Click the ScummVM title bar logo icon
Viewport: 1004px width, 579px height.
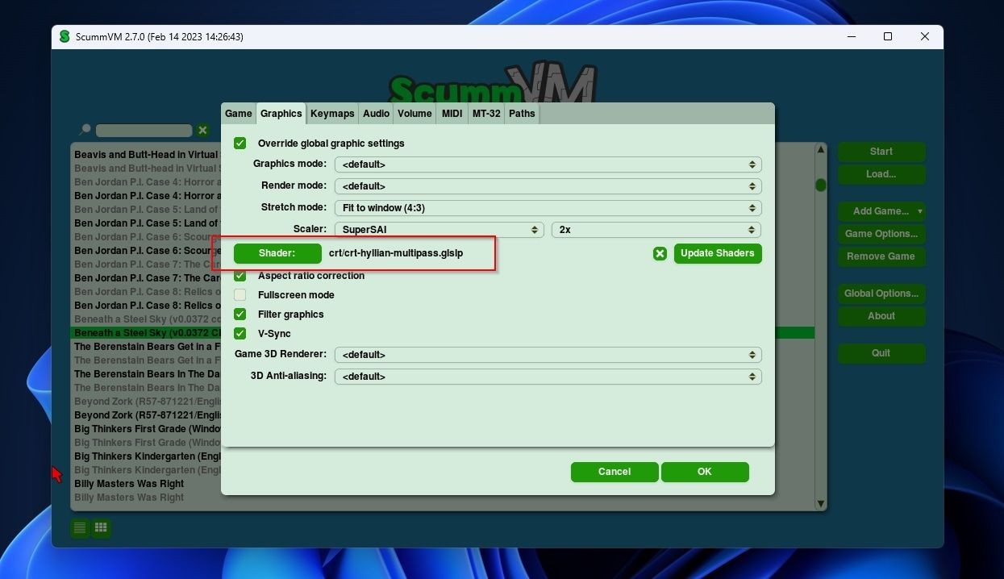click(x=64, y=36)
